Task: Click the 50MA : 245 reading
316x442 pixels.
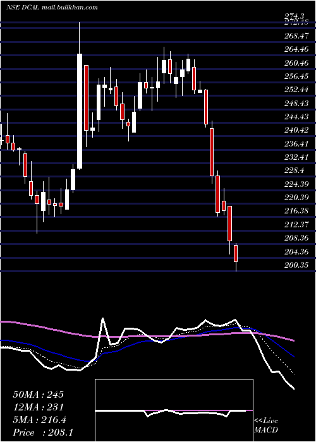Action: point(38,395)
